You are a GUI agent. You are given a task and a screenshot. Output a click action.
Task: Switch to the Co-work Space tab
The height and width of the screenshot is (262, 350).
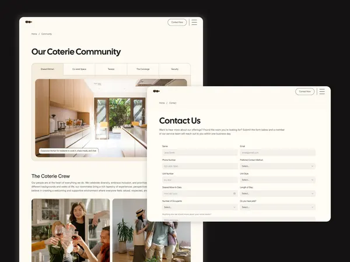(x=79, y=69)
